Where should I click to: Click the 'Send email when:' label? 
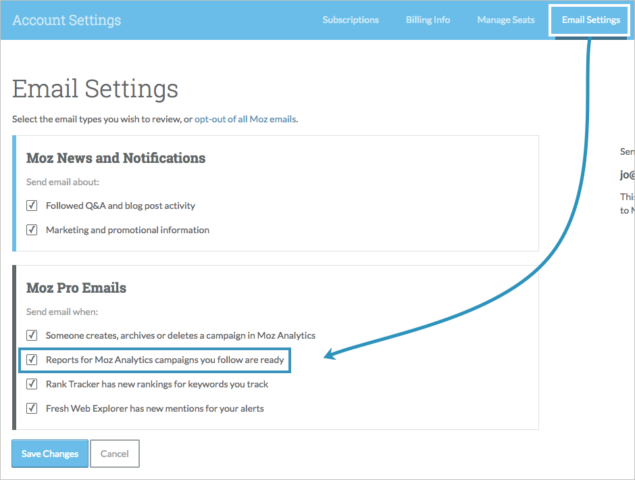pyautogui.click(x=62, y=312)
